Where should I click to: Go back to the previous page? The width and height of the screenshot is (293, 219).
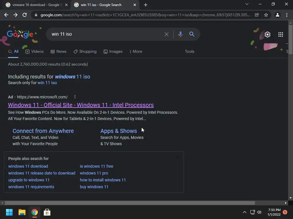(6, 15)
